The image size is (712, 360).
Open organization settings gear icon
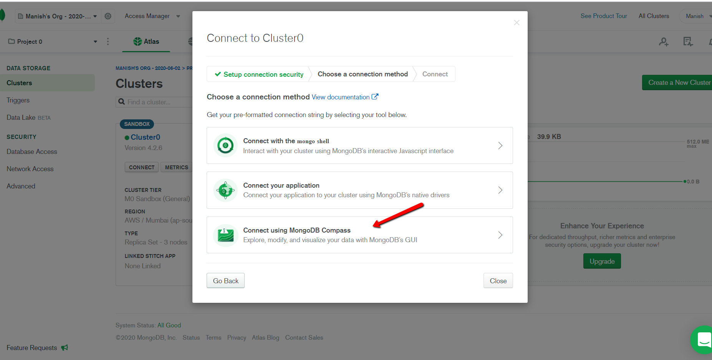tap(108, 16)
